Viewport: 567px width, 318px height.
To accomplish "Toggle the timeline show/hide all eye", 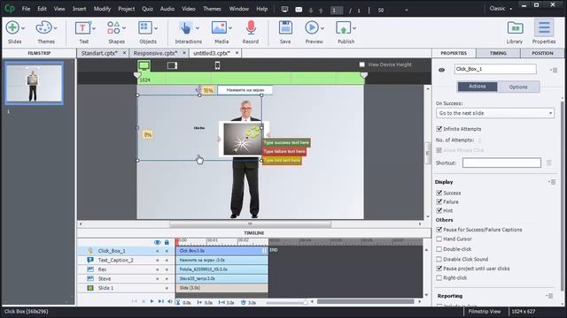I will pyautogui.click(x=158, y=242).
